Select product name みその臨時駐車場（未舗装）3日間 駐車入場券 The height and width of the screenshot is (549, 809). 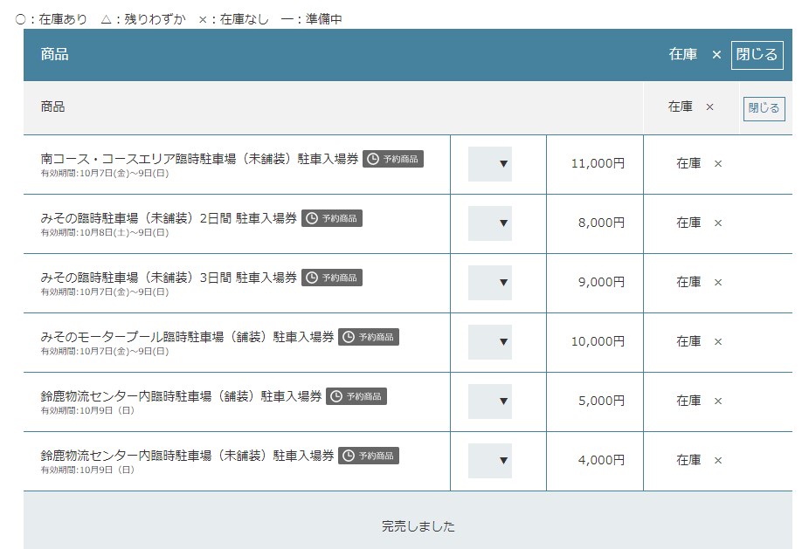click(x=169, y=278)
